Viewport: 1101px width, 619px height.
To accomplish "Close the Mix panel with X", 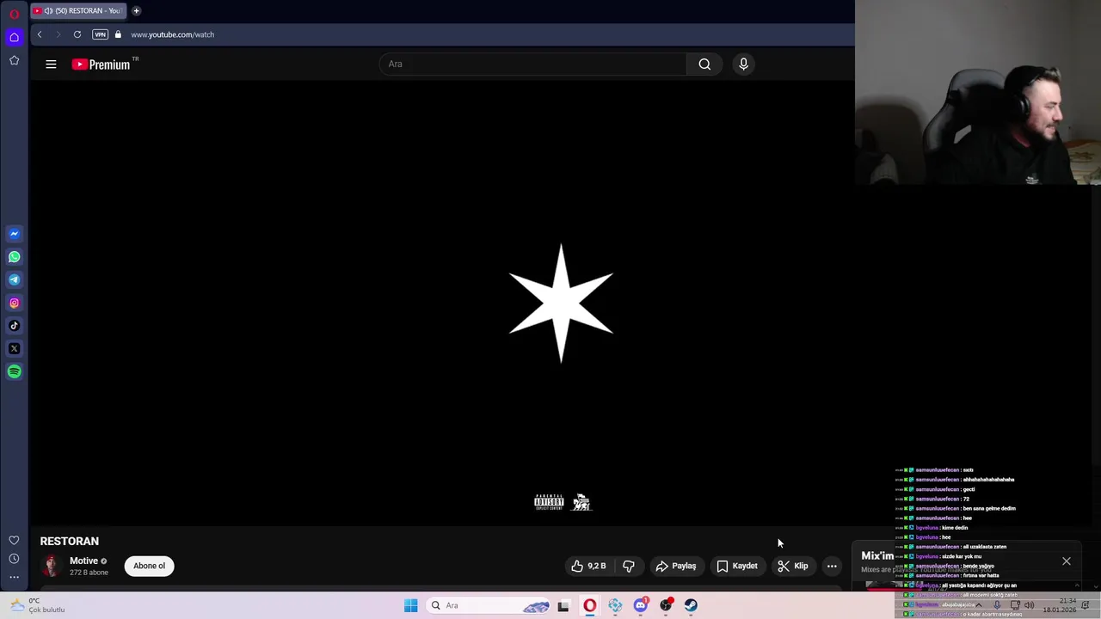I will point(1067,561).
